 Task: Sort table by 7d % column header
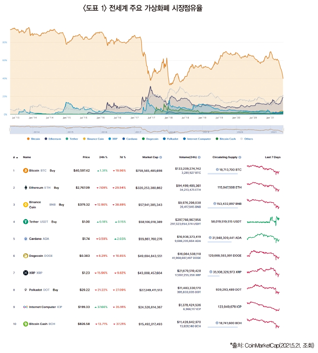click(123, 157)
